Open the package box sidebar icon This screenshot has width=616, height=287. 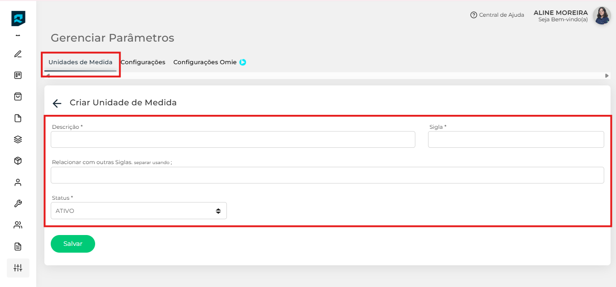point(18,161)
